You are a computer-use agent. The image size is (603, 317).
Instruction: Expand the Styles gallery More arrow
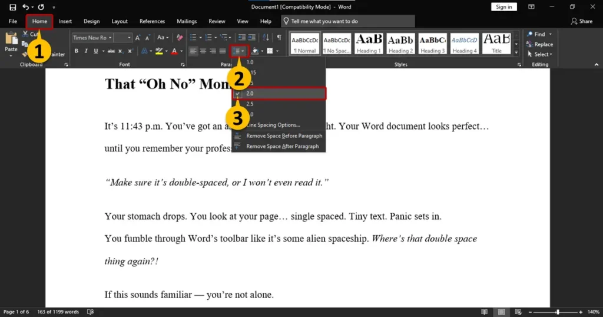pos(516,52)
